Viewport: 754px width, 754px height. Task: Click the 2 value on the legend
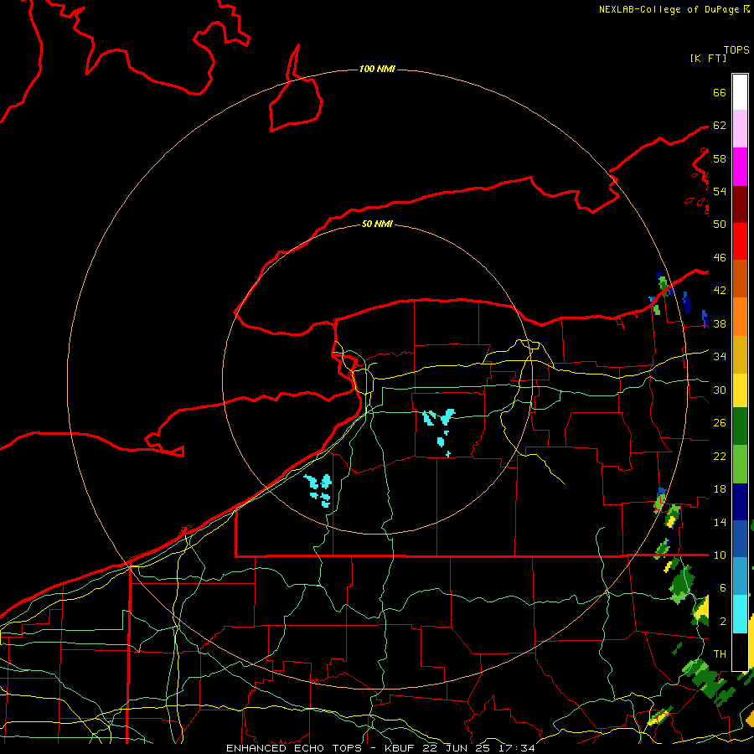pyautogui.click(x=723, y=622)
